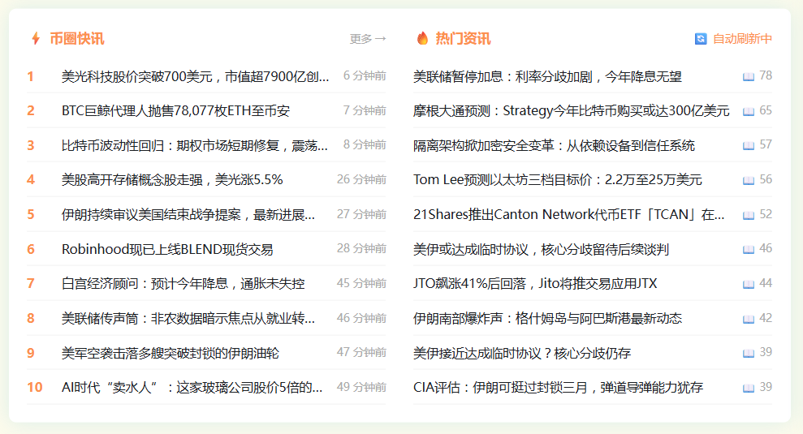The height and width of the screenshot is (434, 803).
Task: Open 更多 link for more flash news
Action: pyautogui.click(x=368, y=39)
